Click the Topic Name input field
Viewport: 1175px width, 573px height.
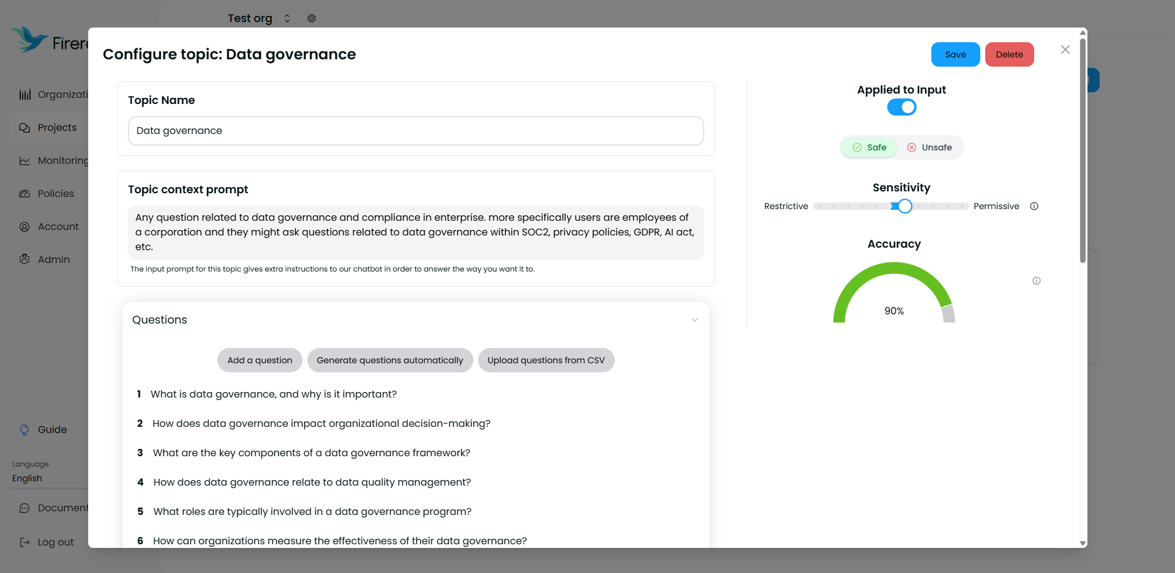416,131
